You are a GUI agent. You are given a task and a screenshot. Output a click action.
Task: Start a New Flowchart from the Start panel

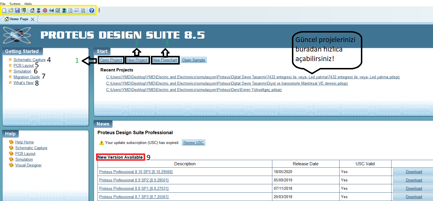165,60
